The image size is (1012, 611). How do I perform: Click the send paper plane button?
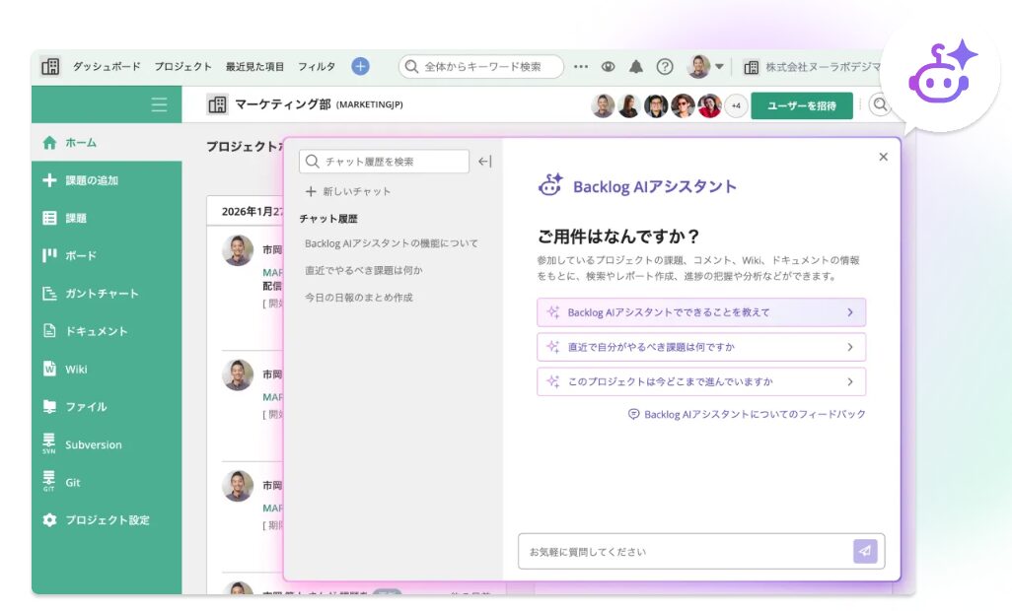pos(865,551)
